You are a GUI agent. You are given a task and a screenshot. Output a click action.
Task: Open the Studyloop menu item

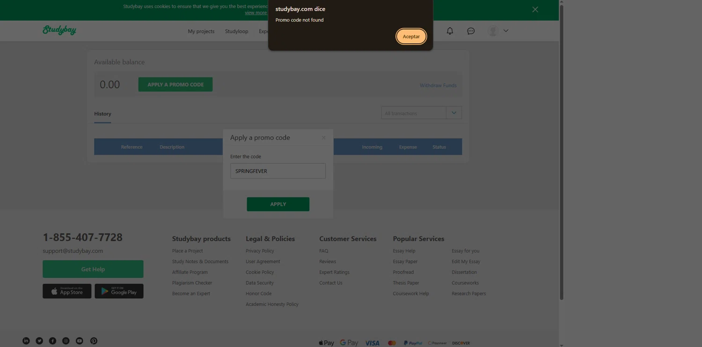(x=236, y=31)
